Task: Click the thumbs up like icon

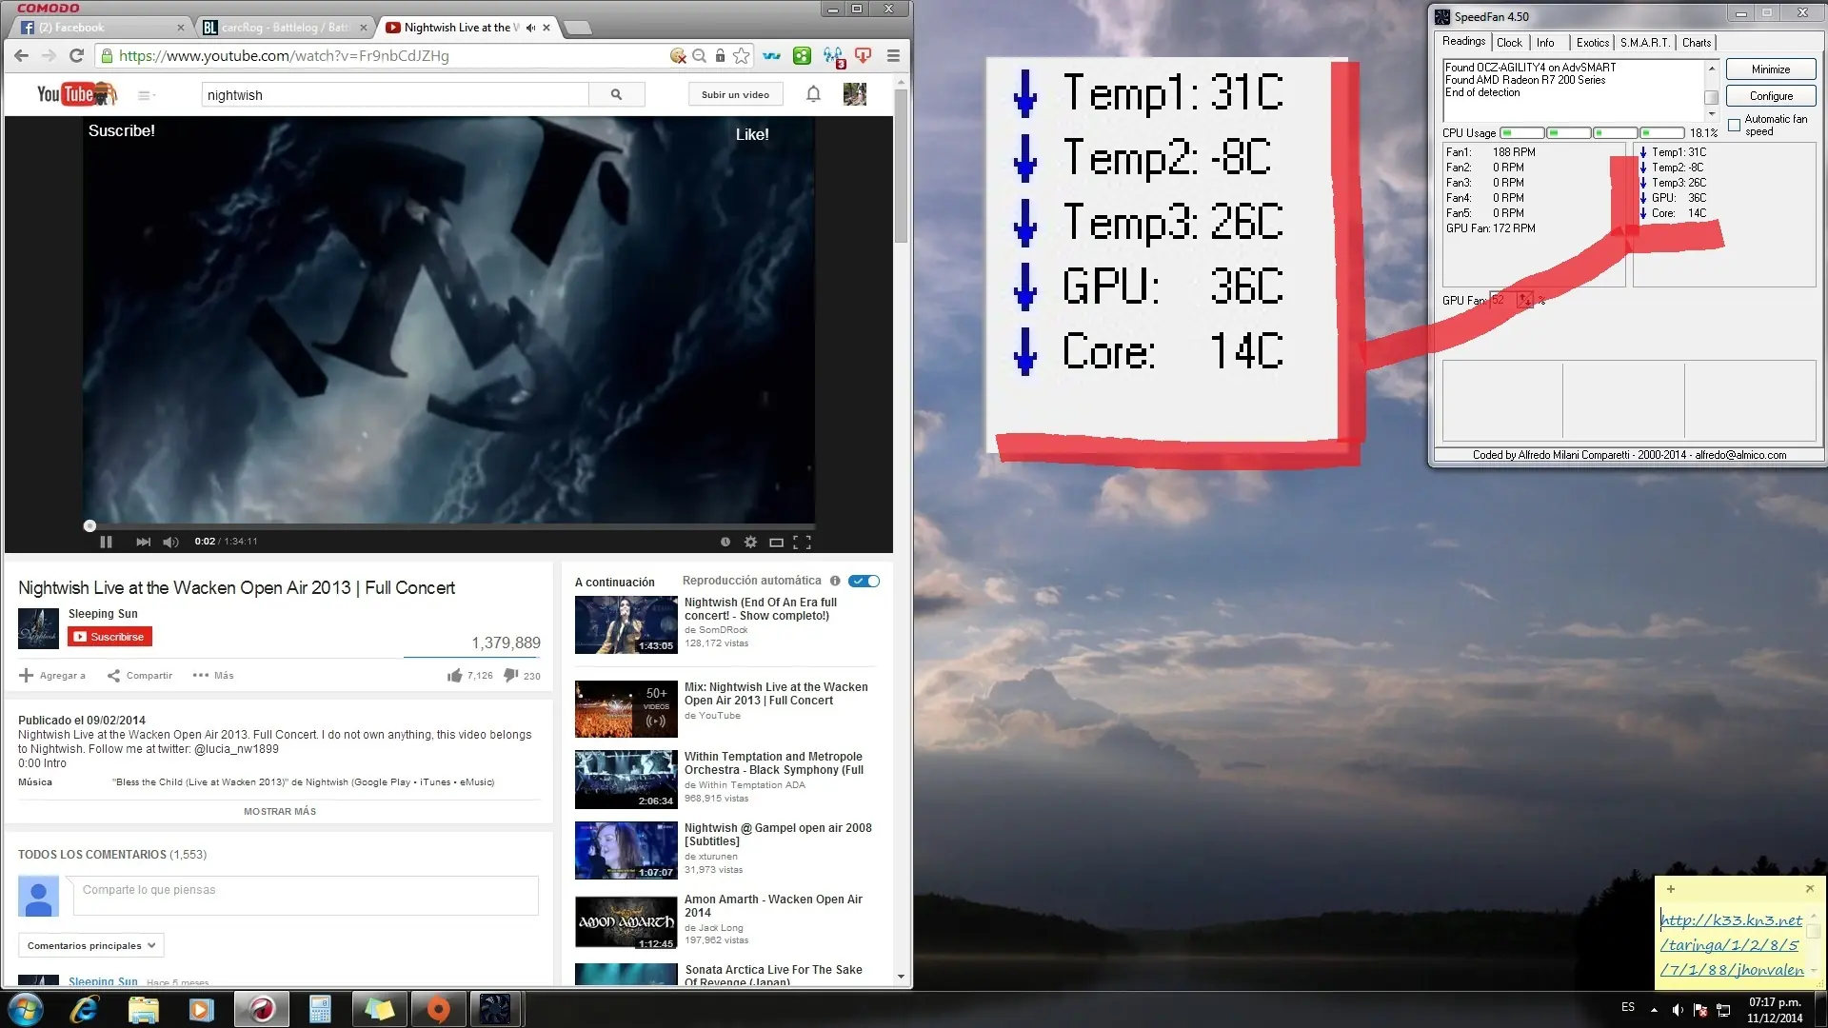Action: click(455, 676)
